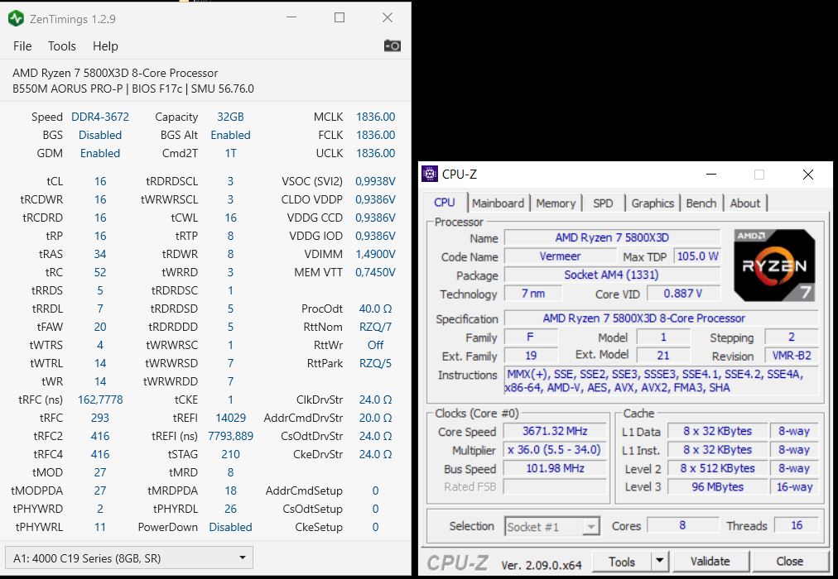Click the Close button at CPU-Z bottom
Viewport: 838px width, 579px height.
[789, 562]
